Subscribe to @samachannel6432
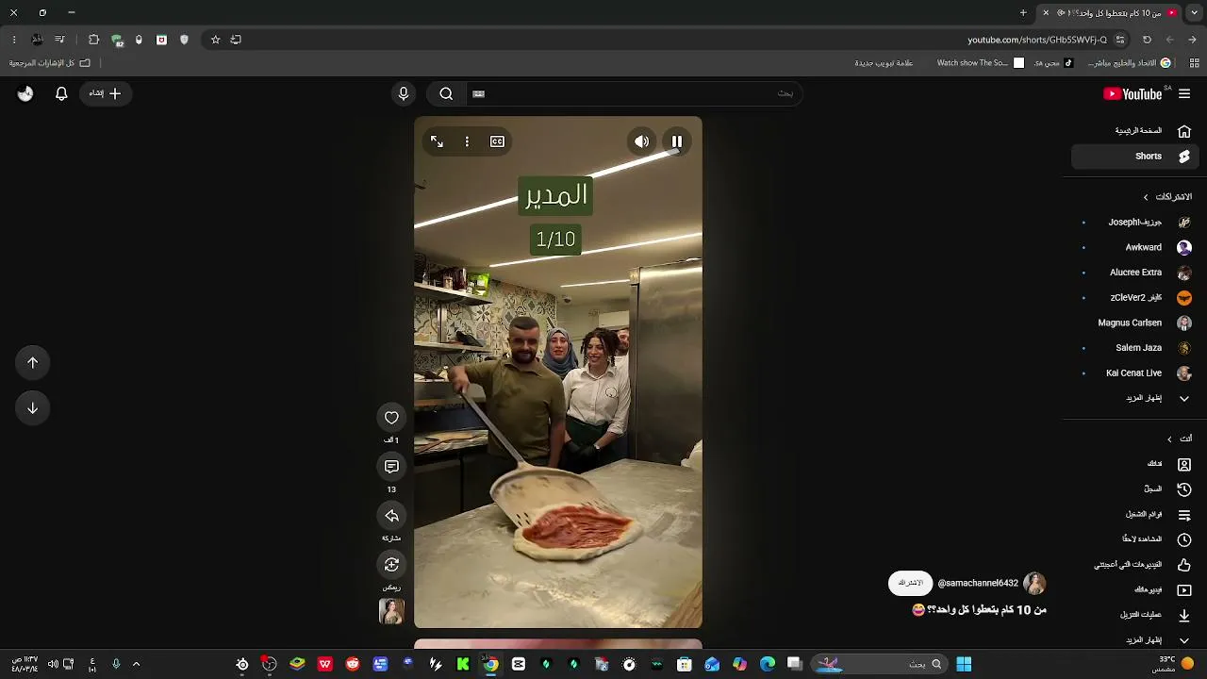This screenshot has height=679, width=1207. tap(910, 583)
